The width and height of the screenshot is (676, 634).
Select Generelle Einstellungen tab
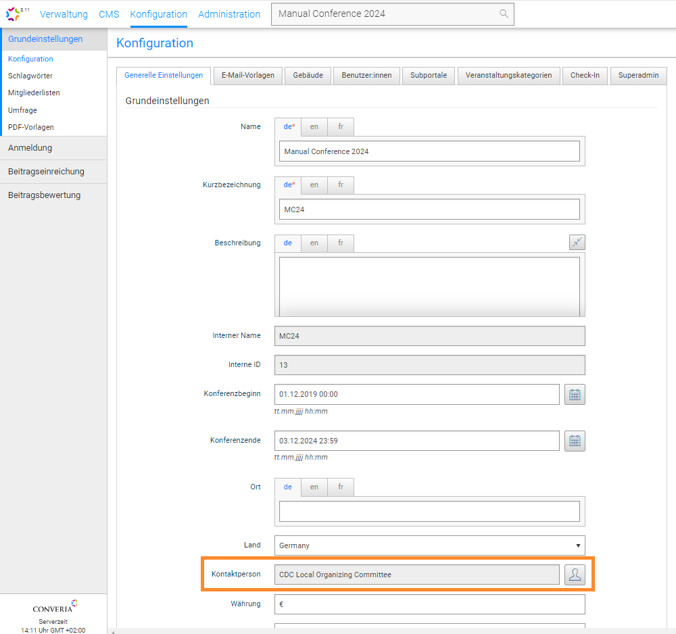point(164,76)
